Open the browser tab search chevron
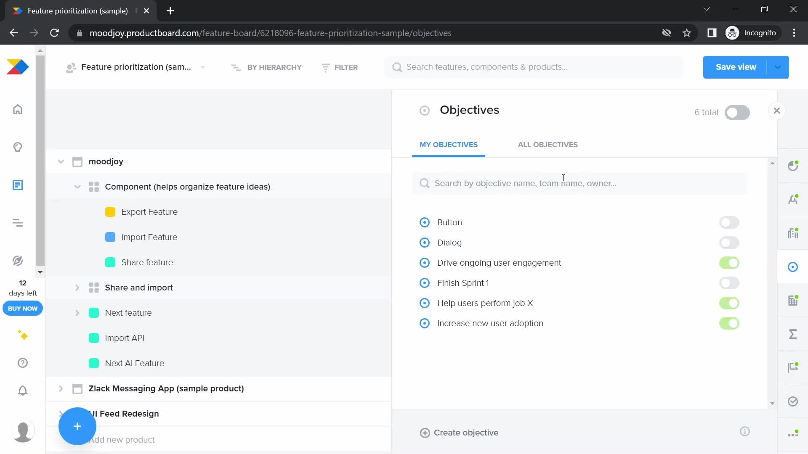This screenshot has height=454, width=808. click(707, 9)
